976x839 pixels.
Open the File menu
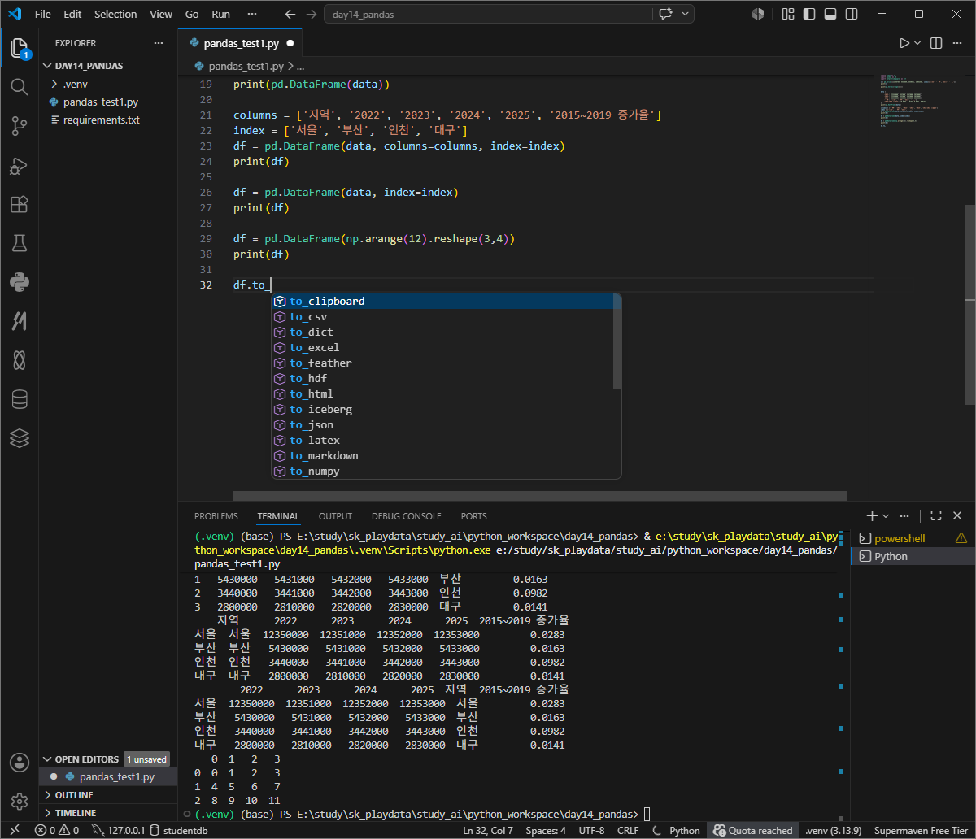click(x=43, y=14)
